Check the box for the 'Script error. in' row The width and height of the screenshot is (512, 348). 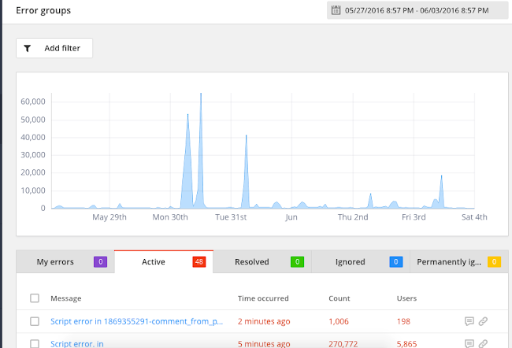(35, 343)
